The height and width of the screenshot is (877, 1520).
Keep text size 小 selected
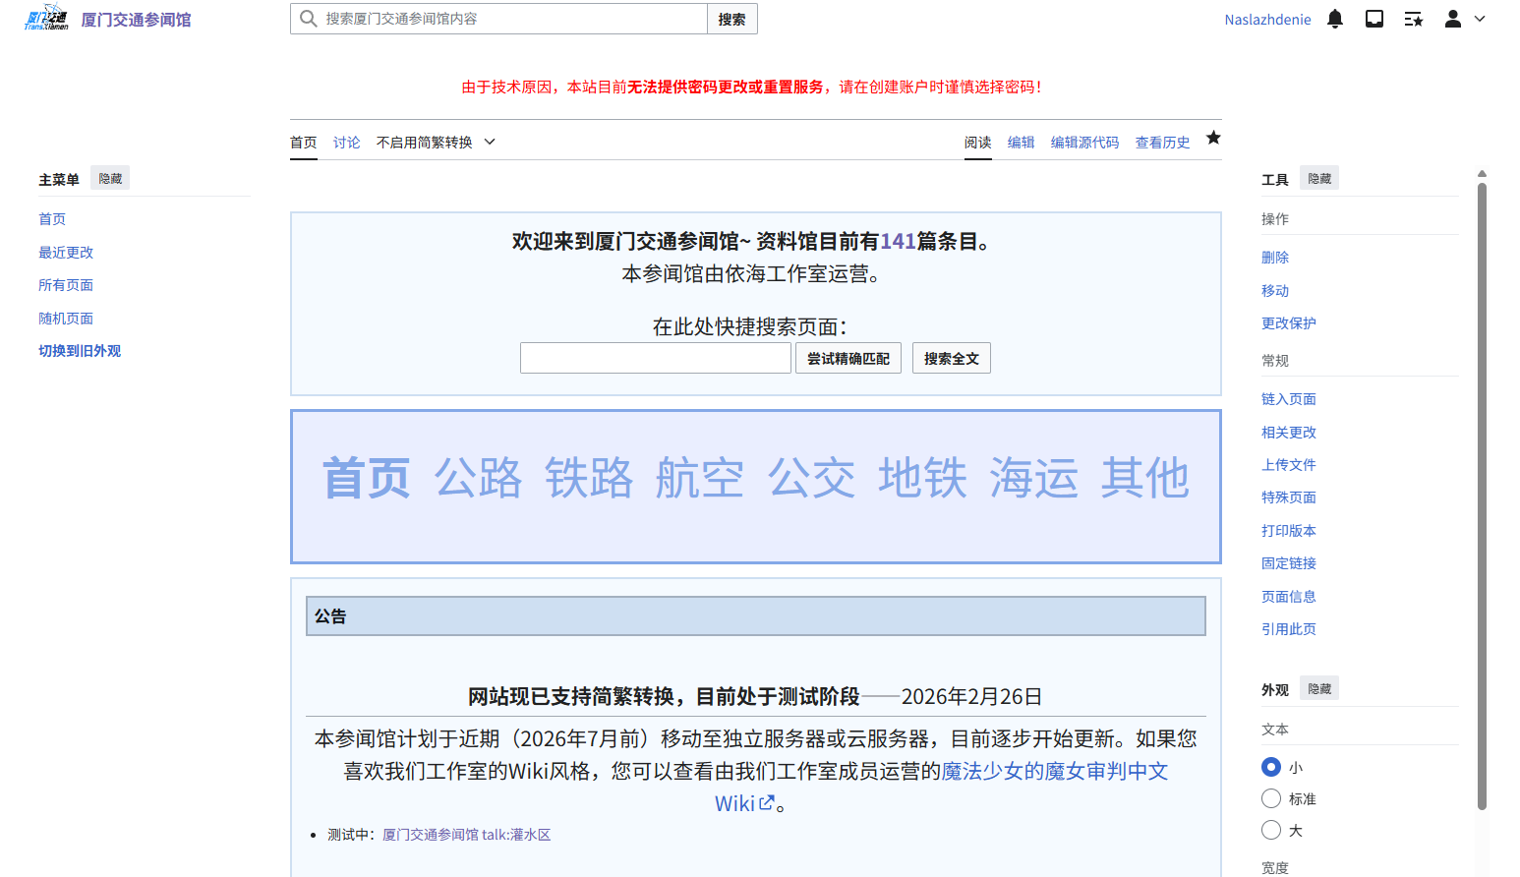1271,766
